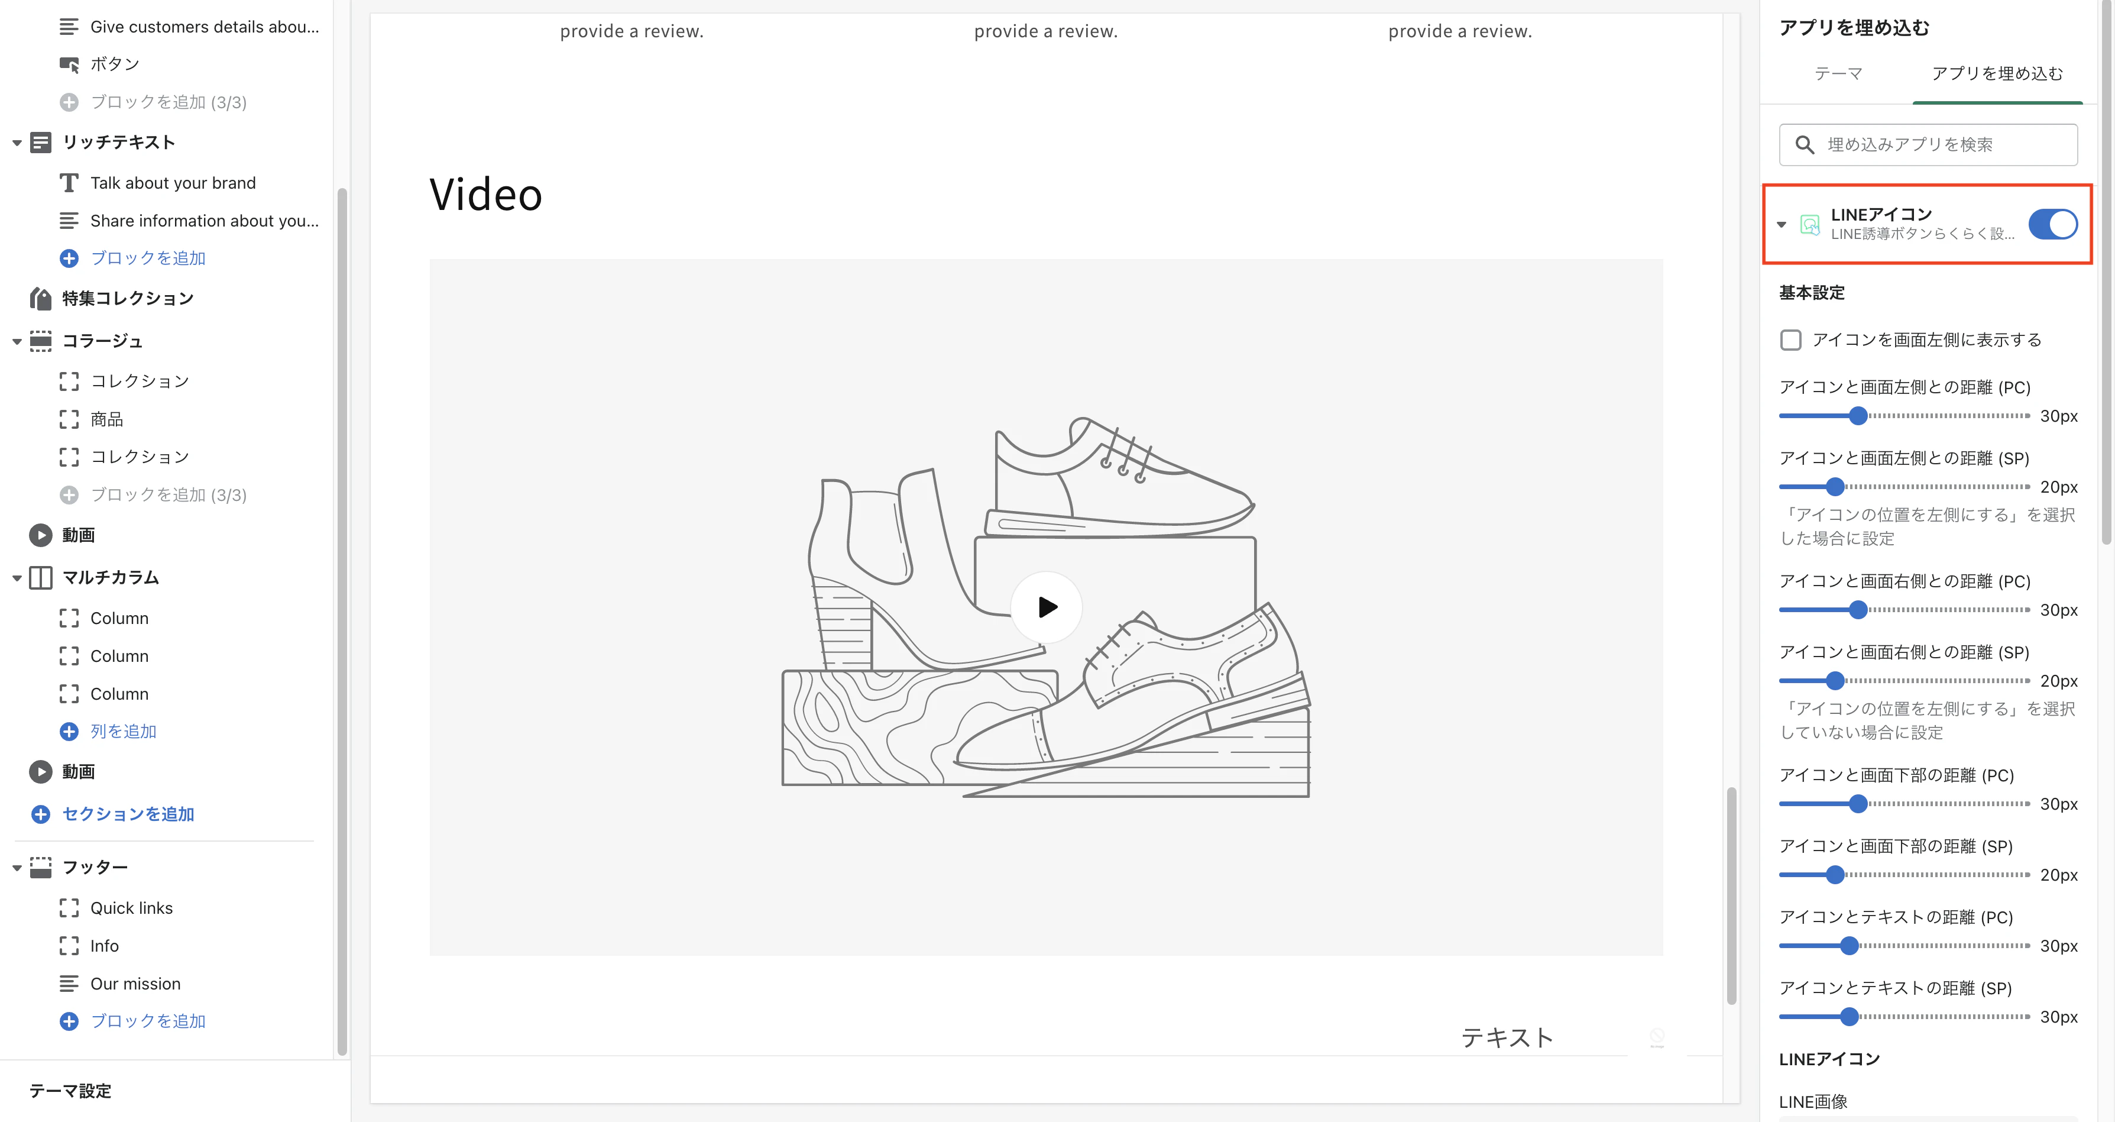Click the コラージュ section icon

[x=40, y=341]
